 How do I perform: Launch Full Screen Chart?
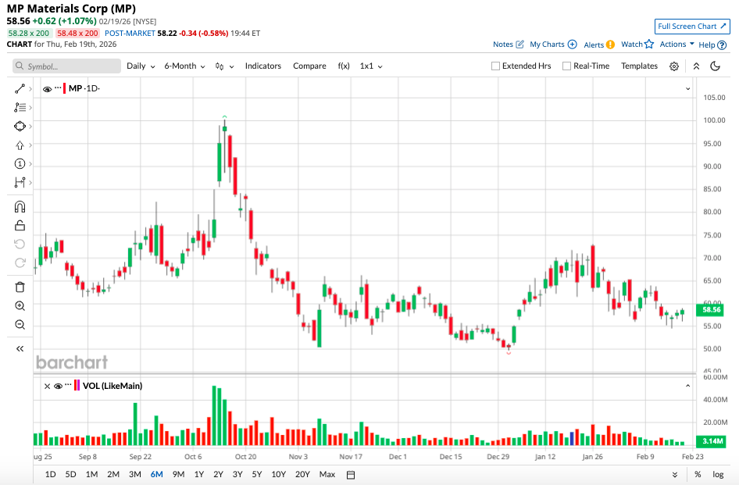[692, 27]
